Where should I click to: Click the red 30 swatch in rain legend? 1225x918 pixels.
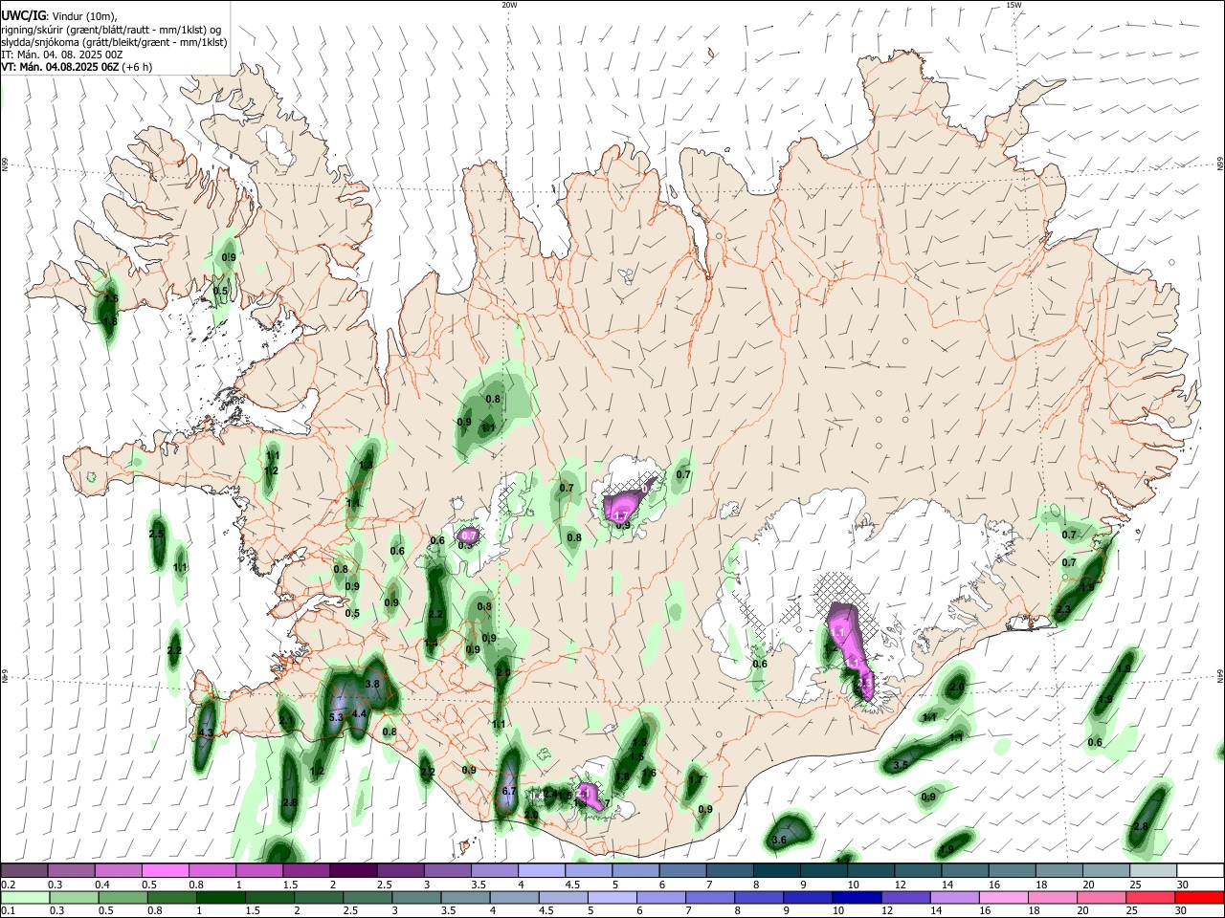point(1200,897)
